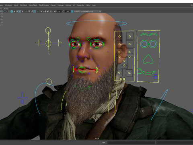Select the left eyebrow control in face panel
The width and height of the screenshot is (193, 145).
144,35
